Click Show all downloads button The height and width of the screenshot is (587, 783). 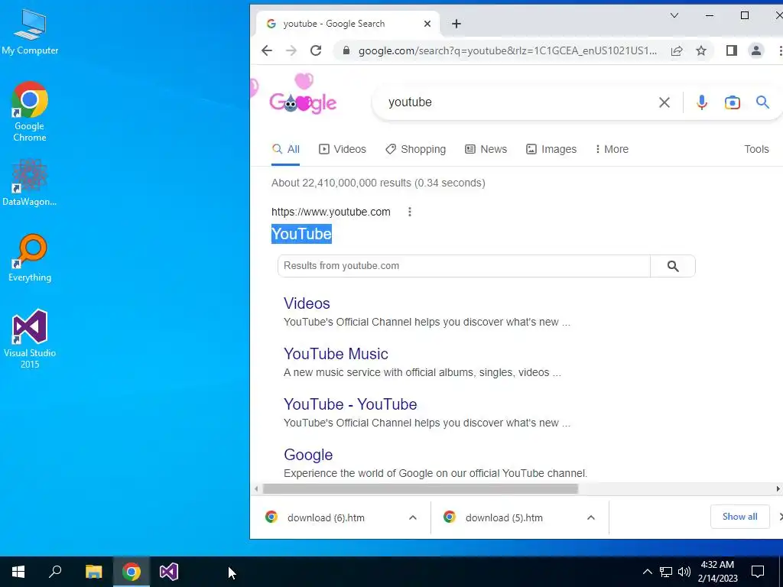pos(739,517)
